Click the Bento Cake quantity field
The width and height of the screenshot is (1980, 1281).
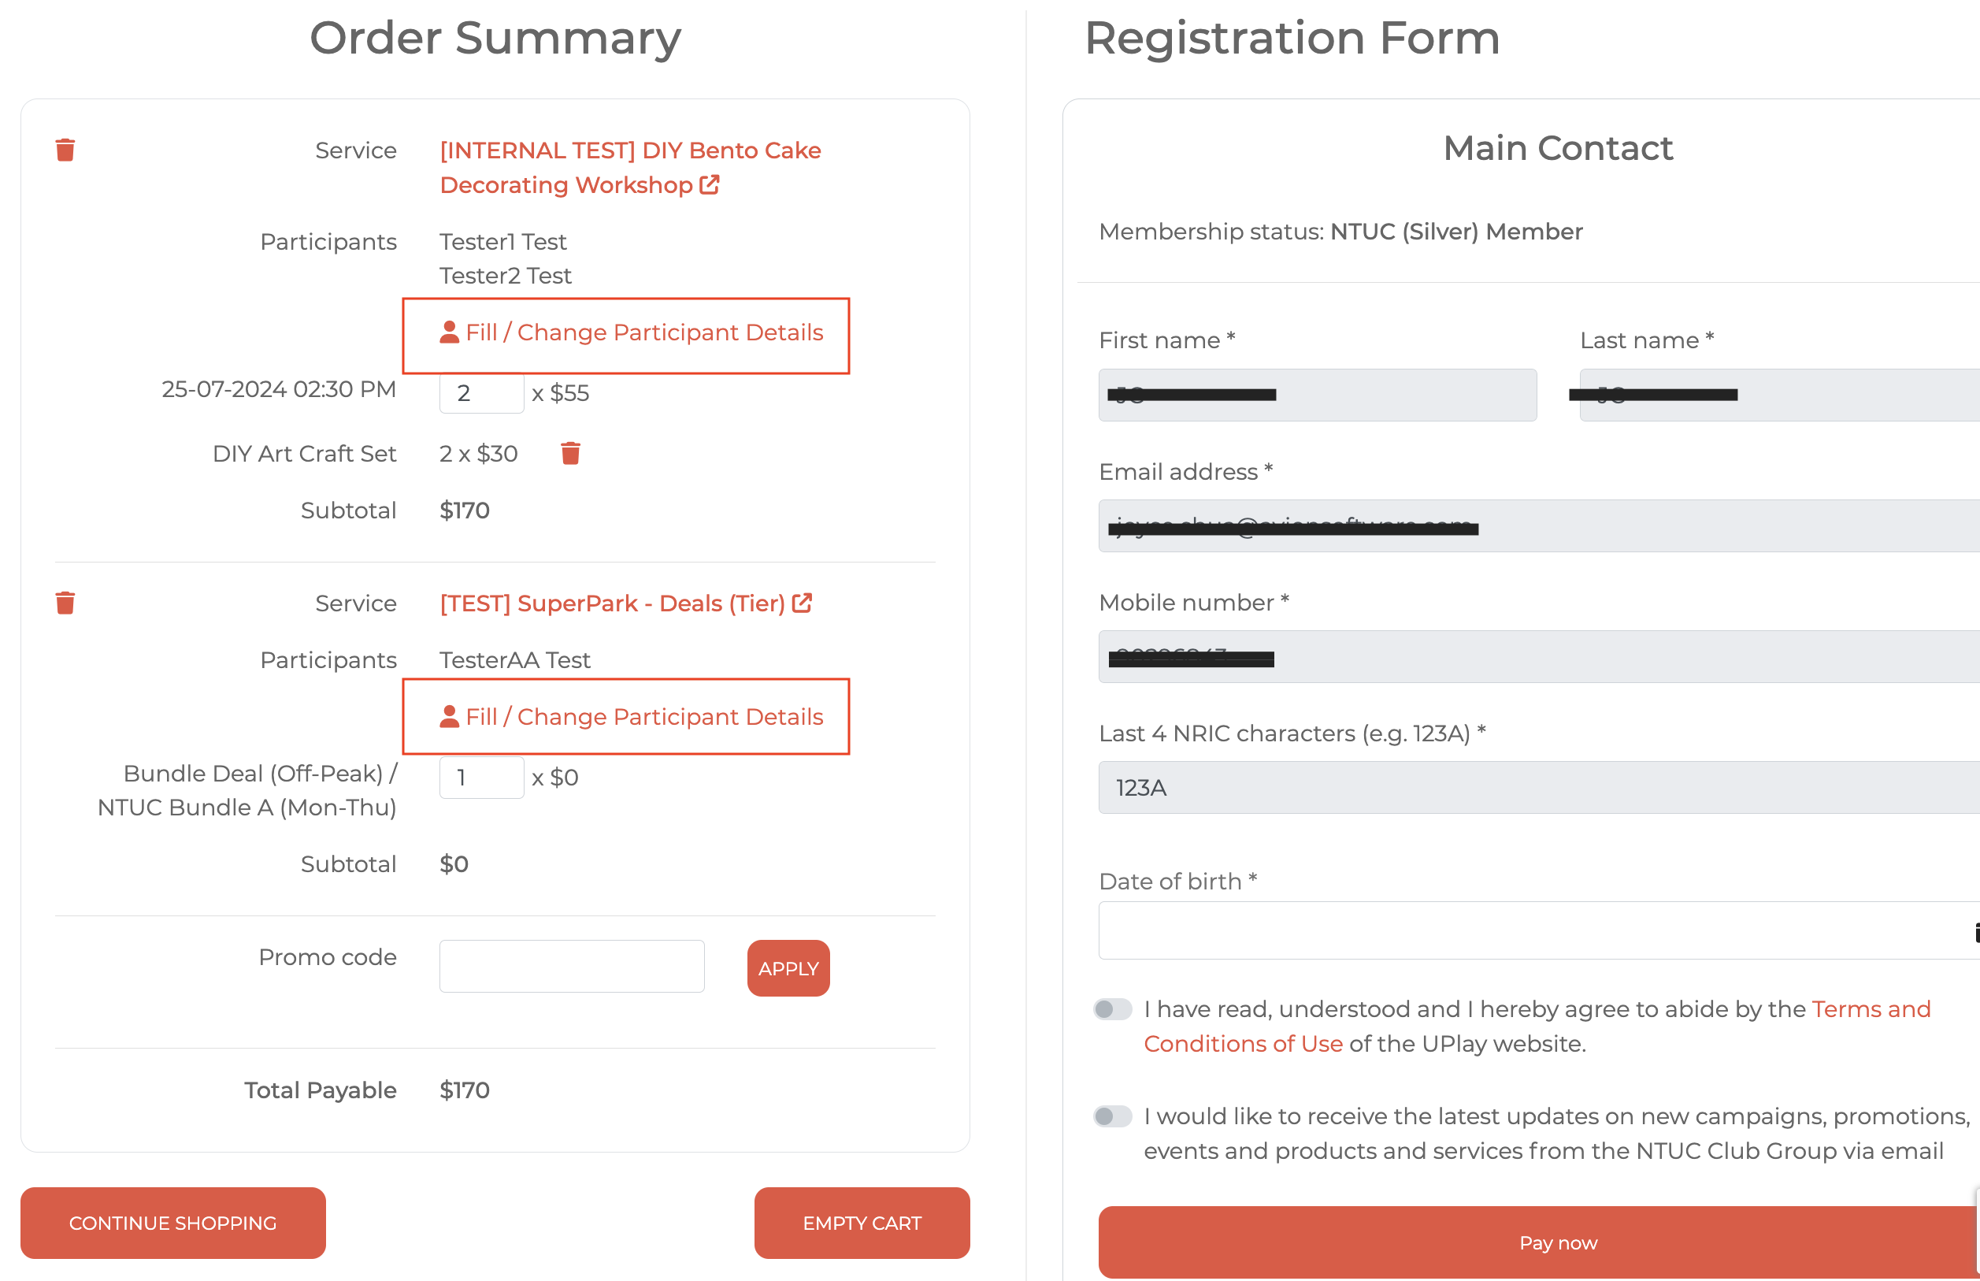[481, 392]
